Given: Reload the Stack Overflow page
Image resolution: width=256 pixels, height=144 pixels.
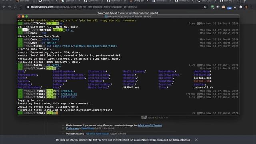Looking at the screenshot, I should (15, 7).
